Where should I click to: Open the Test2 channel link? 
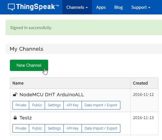25,118
